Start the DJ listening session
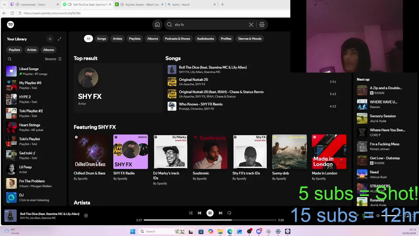This screenshot has height=236, width=419. [34, 197]
